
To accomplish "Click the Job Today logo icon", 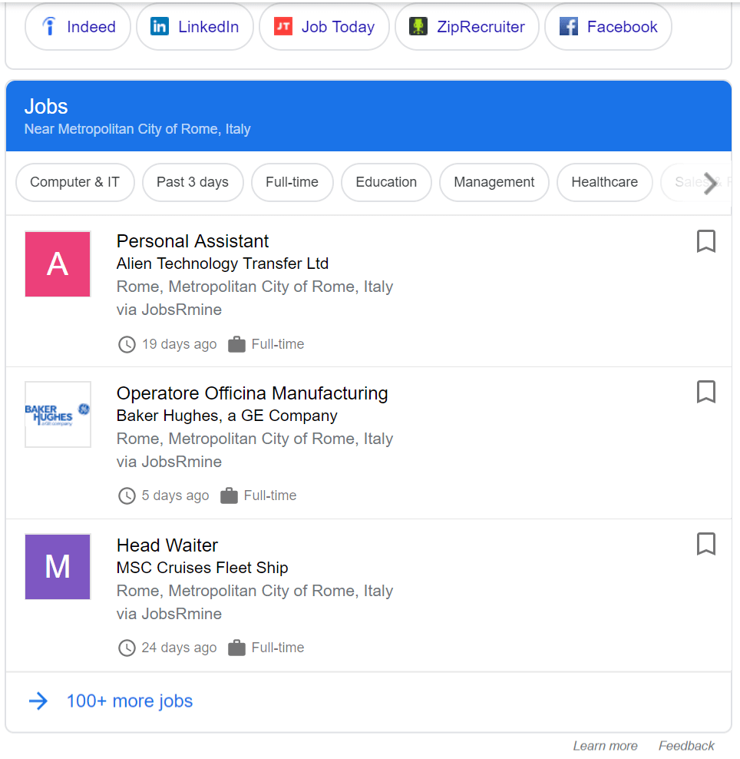I will [283, 26].
